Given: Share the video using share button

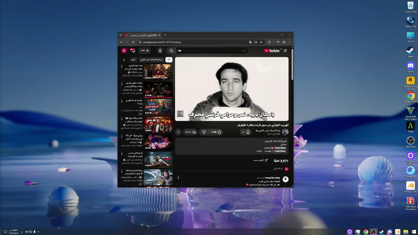Looking at the screenshot, I should pos(191,132).
